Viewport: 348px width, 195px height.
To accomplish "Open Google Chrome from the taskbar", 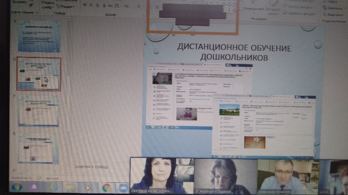I will pyautogui.click(x=106, y=188).
